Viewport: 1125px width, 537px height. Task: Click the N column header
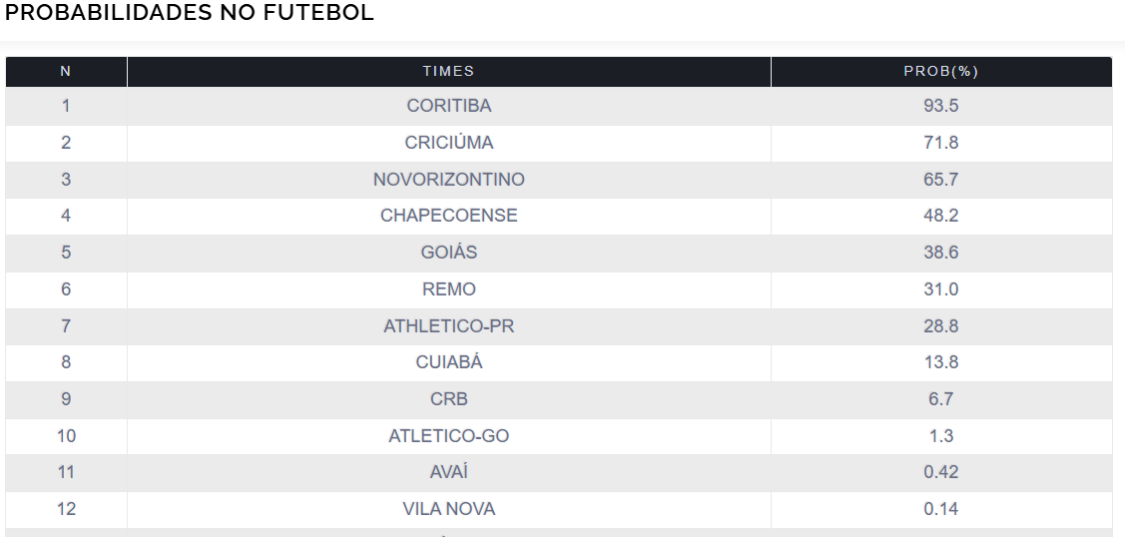[x=66, y=72]
